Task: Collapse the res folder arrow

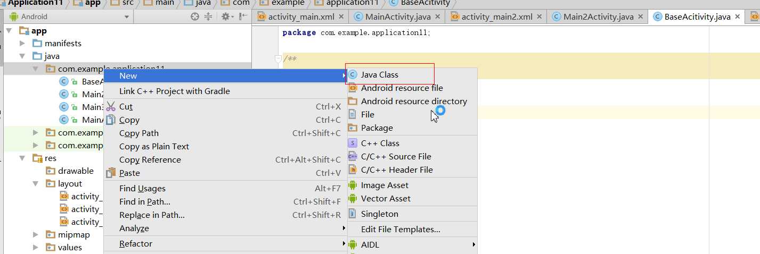Action: (22, 158)
